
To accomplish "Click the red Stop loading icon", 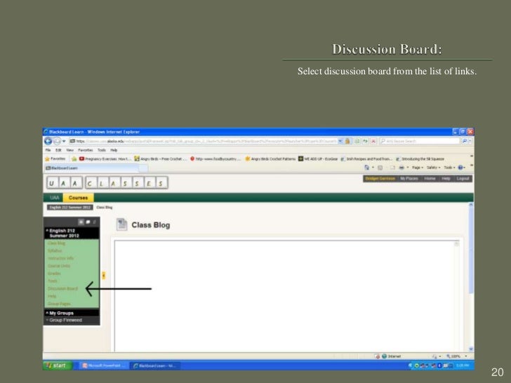I will click(373, 141).
